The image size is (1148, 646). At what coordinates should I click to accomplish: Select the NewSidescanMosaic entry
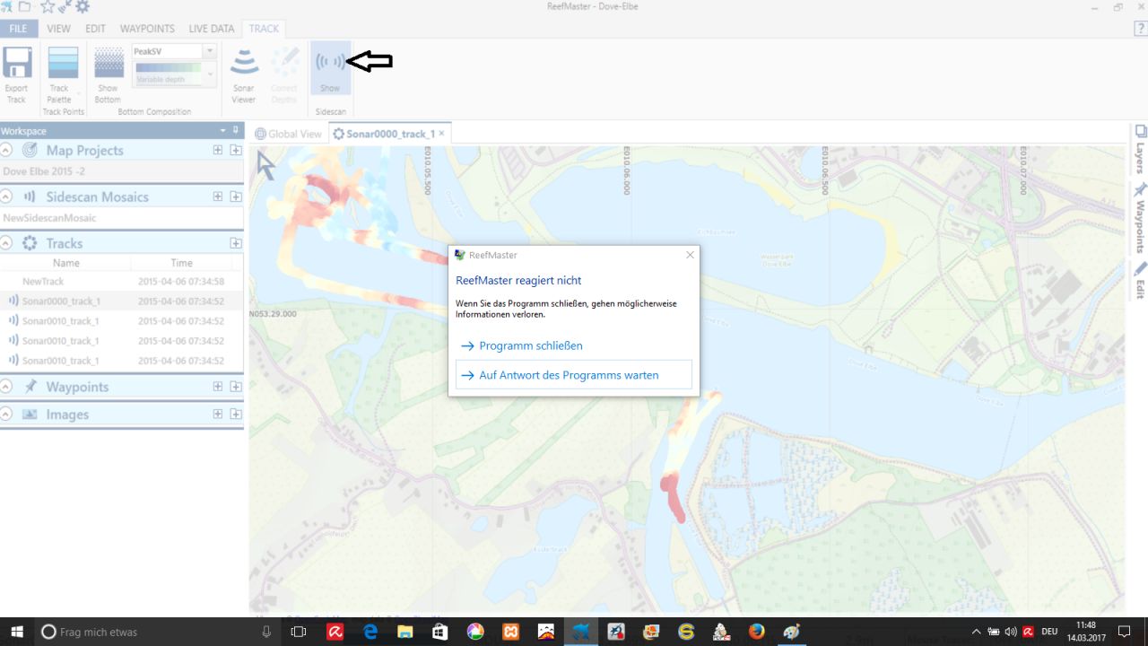click(50, 218)
